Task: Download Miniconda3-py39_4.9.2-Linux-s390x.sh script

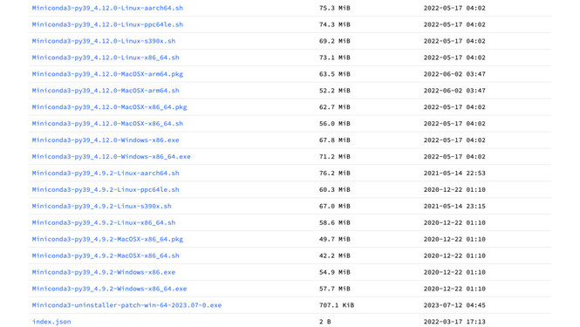Action: tap(102, 206)
